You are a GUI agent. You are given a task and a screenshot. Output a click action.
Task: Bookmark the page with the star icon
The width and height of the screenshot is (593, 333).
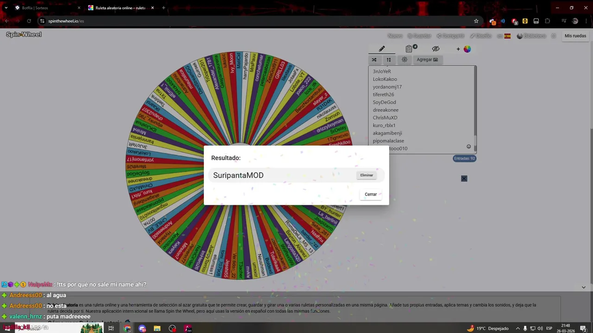click(x=476, y=21)
